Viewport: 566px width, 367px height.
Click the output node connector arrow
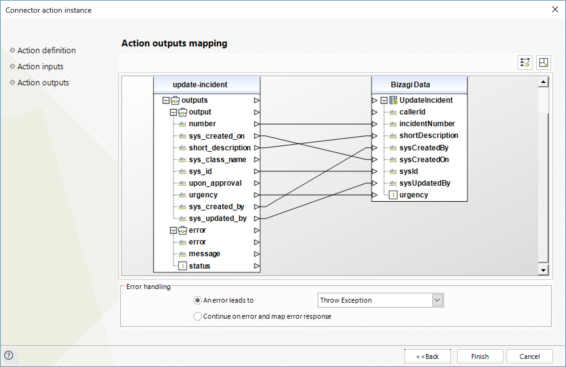coord(257,112)
